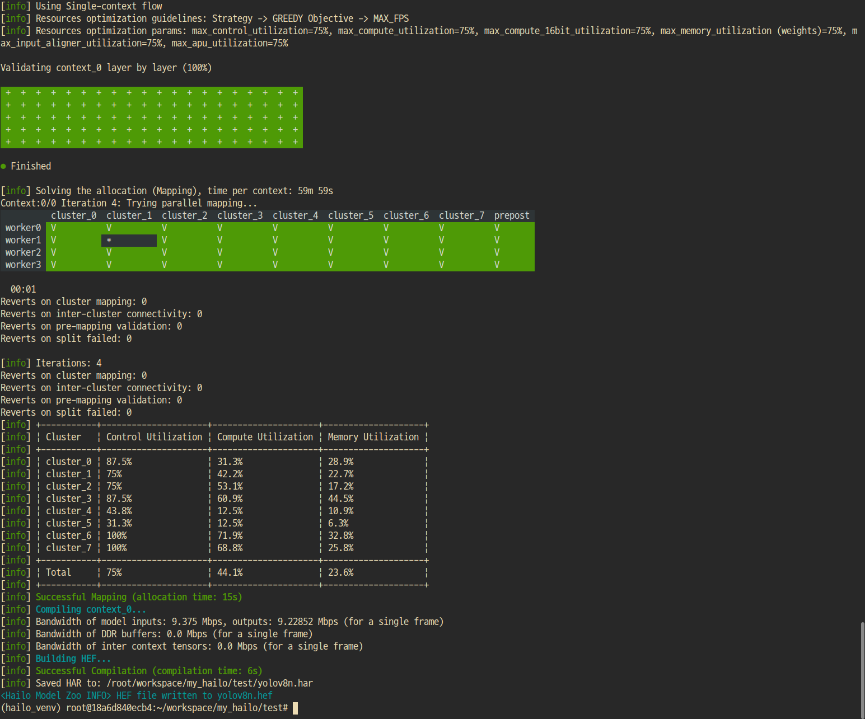Click the Building HEF status text
Image resolution: width=865 pixels, height=719 pixels.
(73, 659)
